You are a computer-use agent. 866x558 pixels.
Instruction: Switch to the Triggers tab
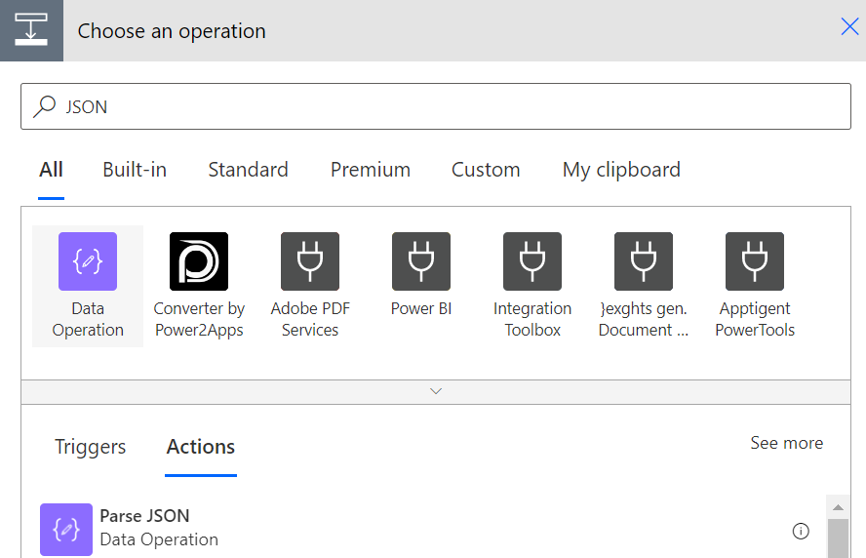pos(91,447)
